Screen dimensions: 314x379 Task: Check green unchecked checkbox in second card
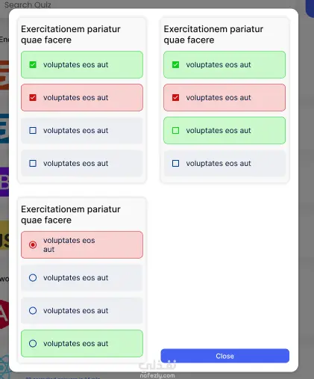click(175, 131)
